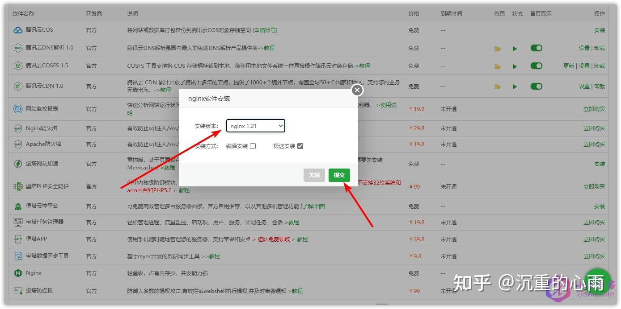Click 立即购买 for Nginx防火墙
Screen dimensions: 621x309
594,128
